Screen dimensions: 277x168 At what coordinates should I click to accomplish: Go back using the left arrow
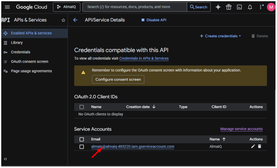pyautogui.click(x=75, y=20)
